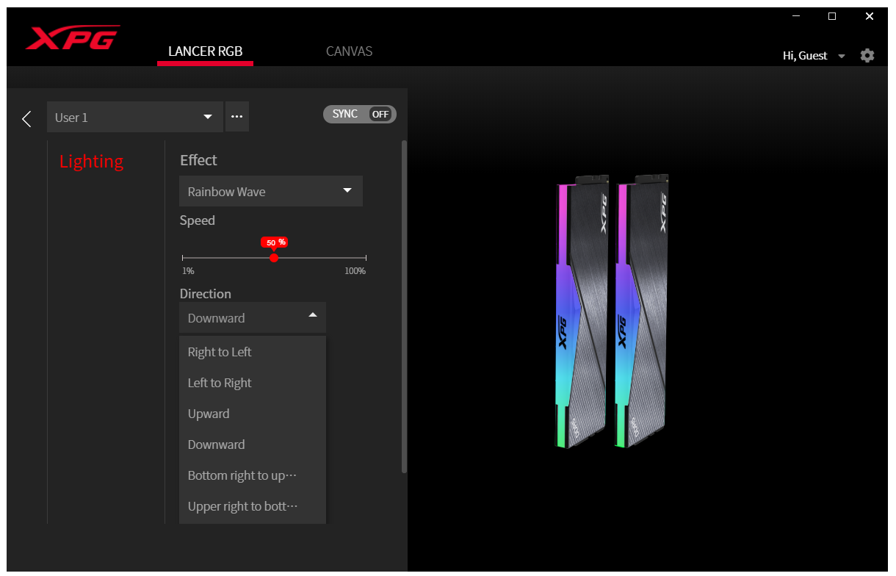896x576 pixels.
Task: Choose Left to Right direction
Action: [253, 383]
